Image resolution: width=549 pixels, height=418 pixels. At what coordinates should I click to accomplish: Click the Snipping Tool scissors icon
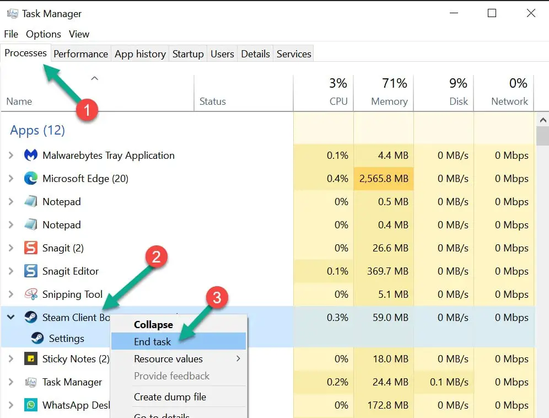pyautogui.click(x=31, y=294)
